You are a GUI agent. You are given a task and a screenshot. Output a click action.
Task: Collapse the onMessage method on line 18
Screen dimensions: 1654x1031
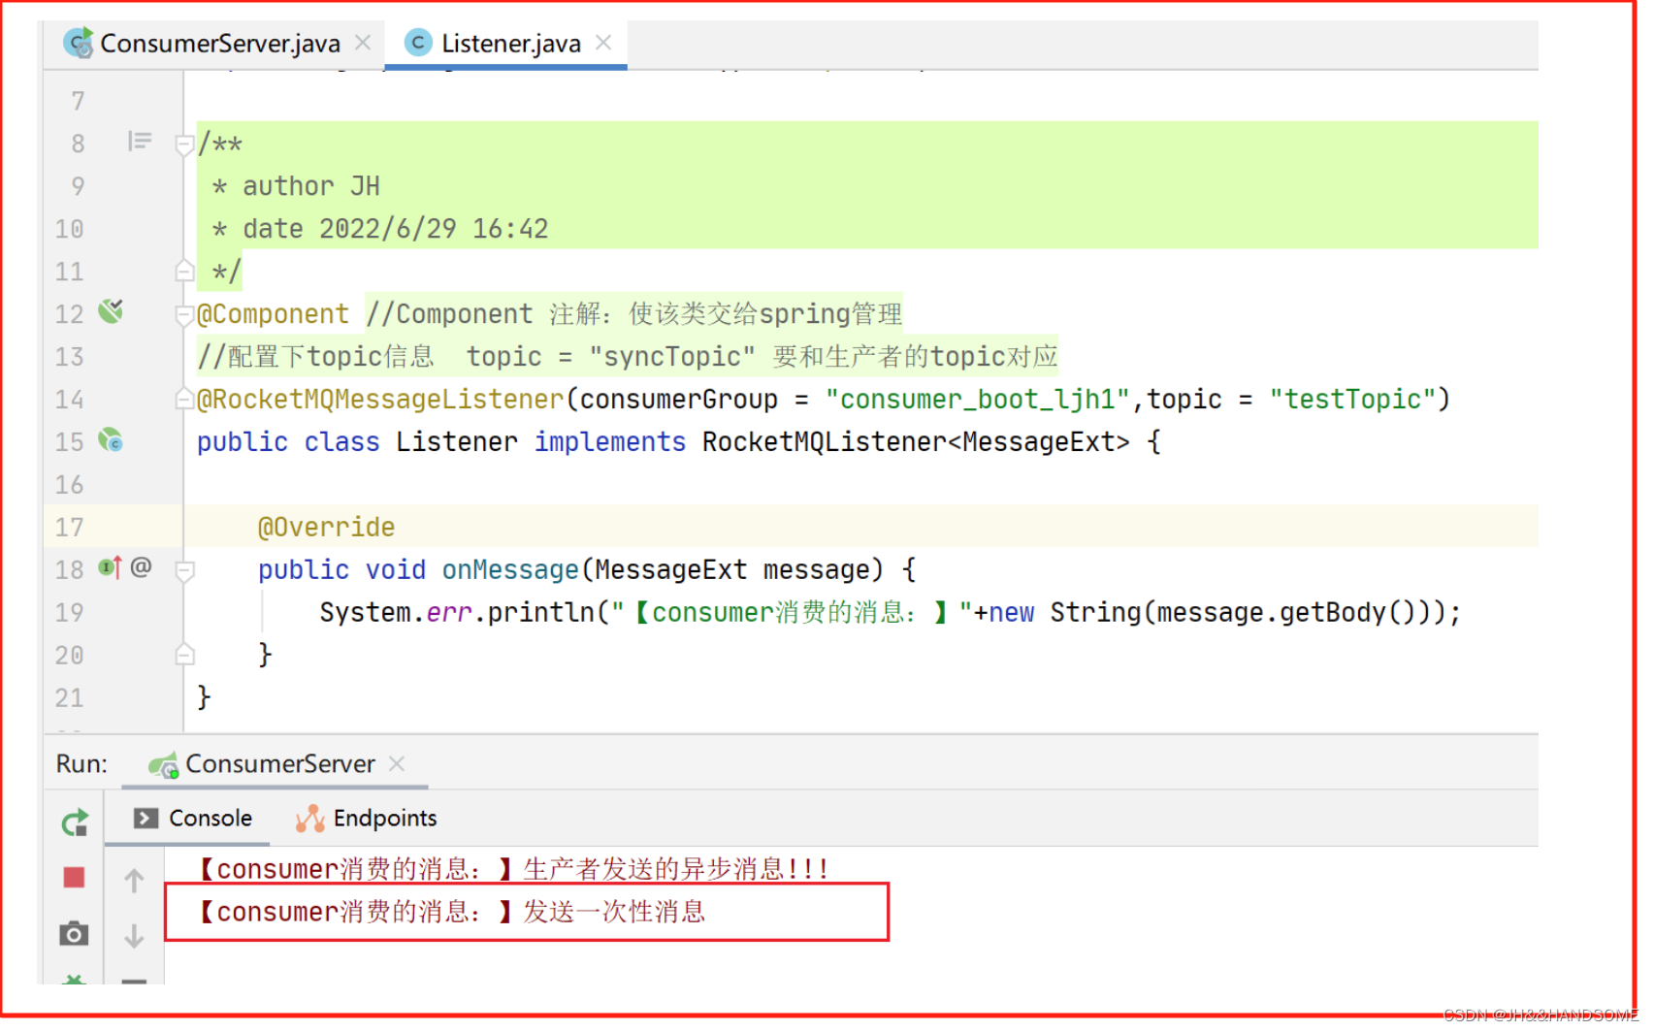pyautogui.click(x=184, y=571)
